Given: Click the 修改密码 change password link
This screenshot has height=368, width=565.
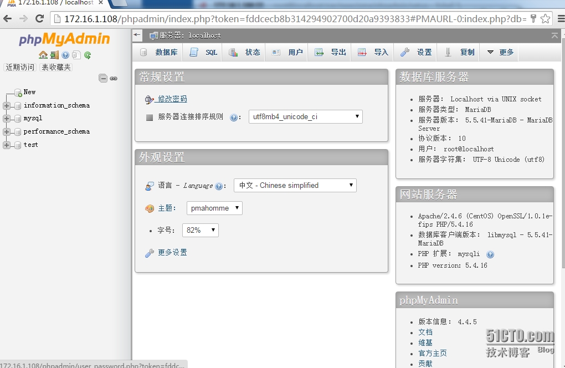Looking at the screenshot, I should tap(172, 99).
